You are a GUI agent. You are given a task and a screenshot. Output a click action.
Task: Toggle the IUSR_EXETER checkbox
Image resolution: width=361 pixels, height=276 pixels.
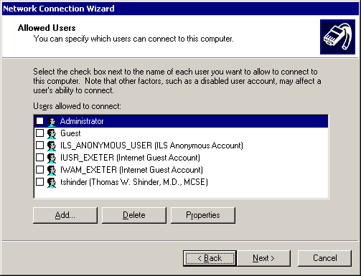click(x=39, y=157)
